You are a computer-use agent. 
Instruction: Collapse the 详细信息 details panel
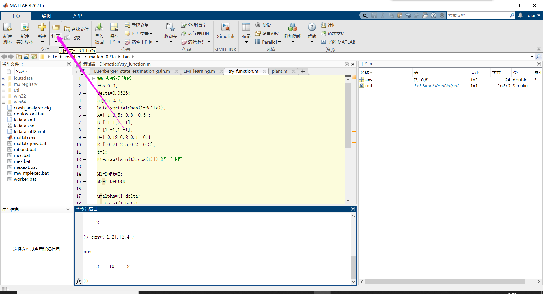(68, 209)
